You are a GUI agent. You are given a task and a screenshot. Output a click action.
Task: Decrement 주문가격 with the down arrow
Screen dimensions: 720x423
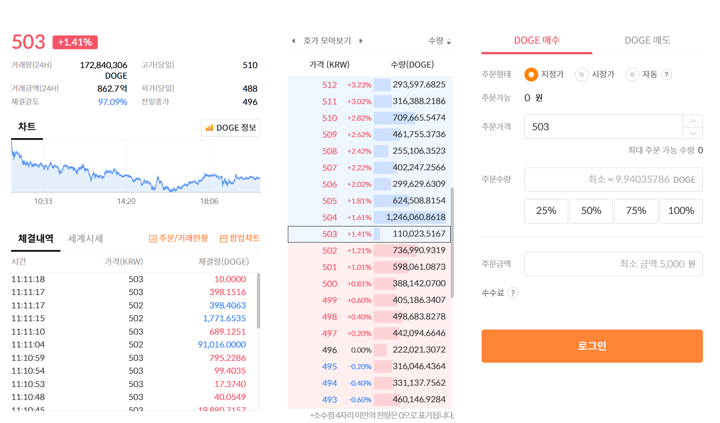[692, 133]
